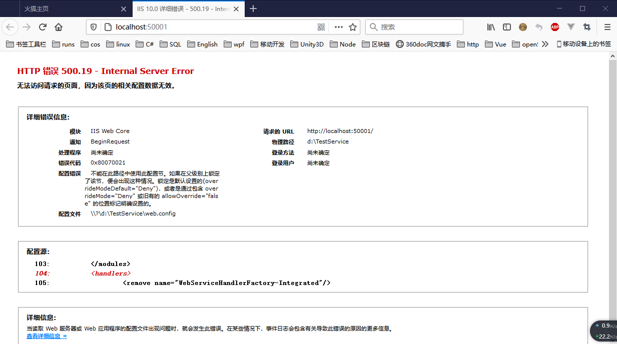Open the 360doc网文摘手 bookmark
This screenshot has height=344, width=617.
423,44
